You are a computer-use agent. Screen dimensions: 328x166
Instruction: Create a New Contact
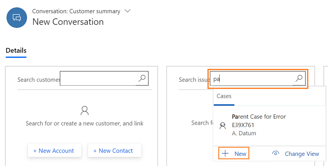(115, 151)
